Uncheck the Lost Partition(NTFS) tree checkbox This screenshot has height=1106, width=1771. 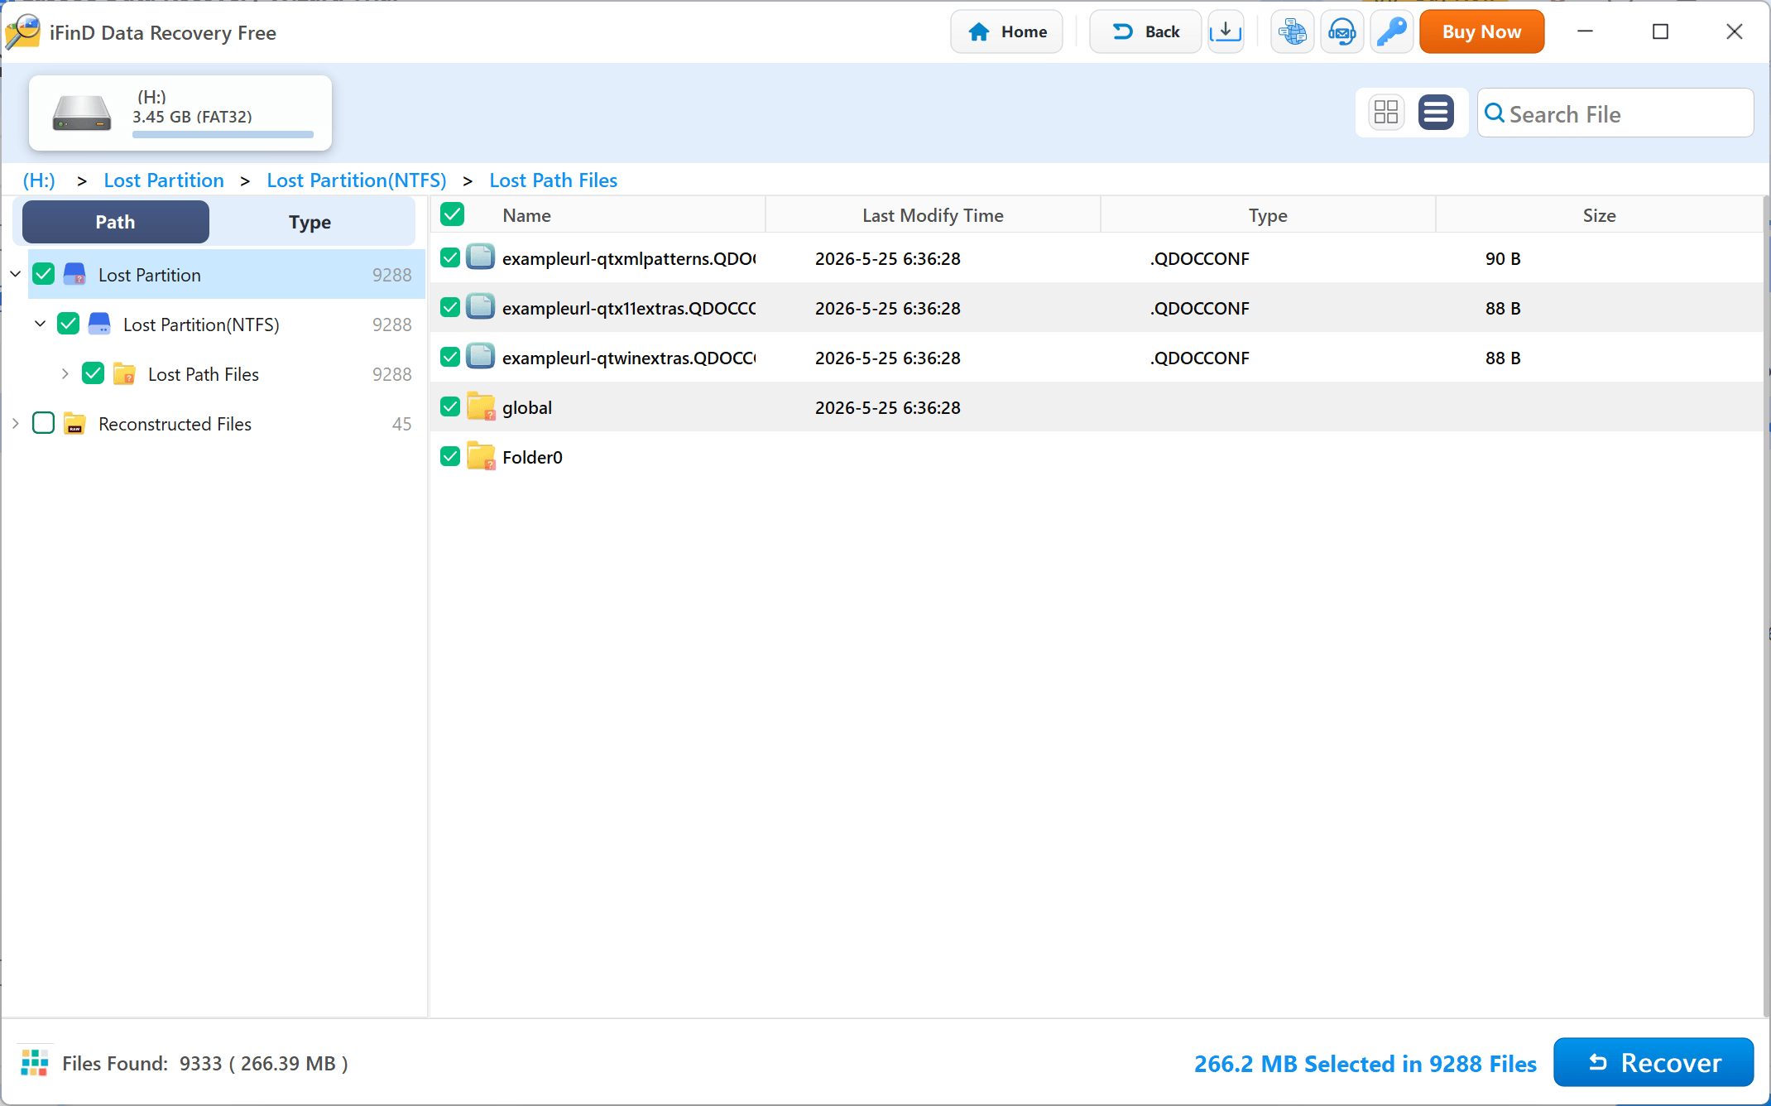tap(69, 324)
